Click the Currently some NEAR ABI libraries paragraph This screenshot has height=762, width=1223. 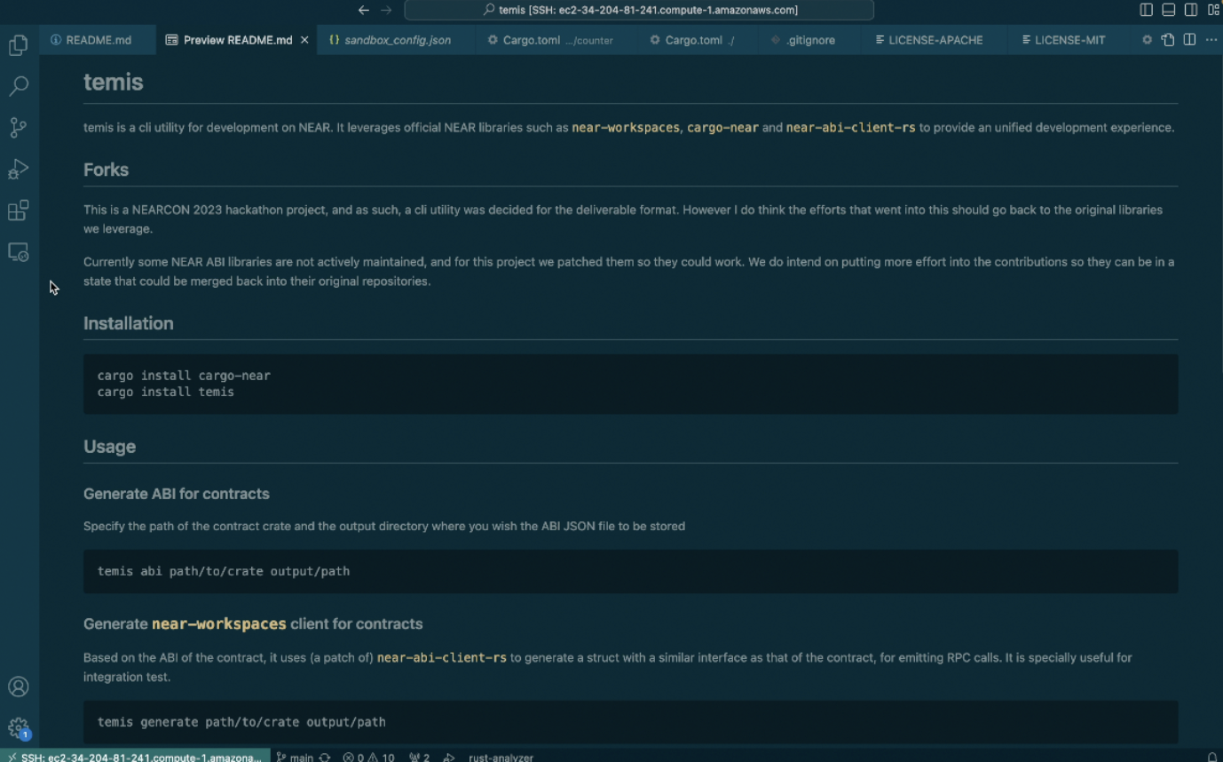point(628,272)
